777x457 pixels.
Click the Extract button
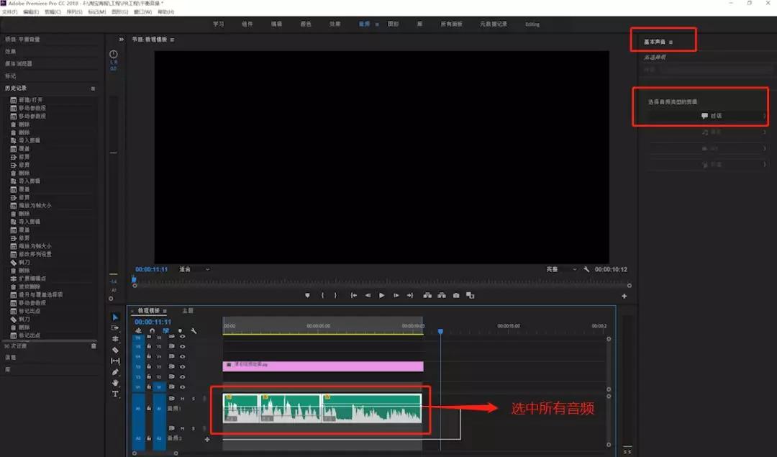(442, 295)
